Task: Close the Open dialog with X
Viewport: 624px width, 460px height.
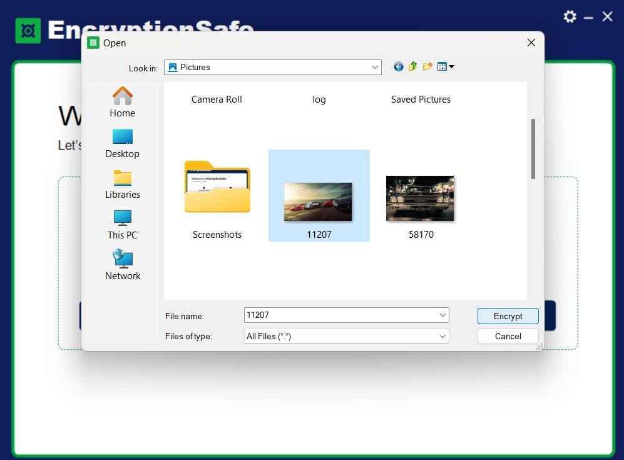Action: 531,43
